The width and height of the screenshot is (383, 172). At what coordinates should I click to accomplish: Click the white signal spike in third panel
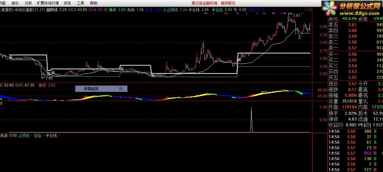pyautogui.click(x=252, y=120)
